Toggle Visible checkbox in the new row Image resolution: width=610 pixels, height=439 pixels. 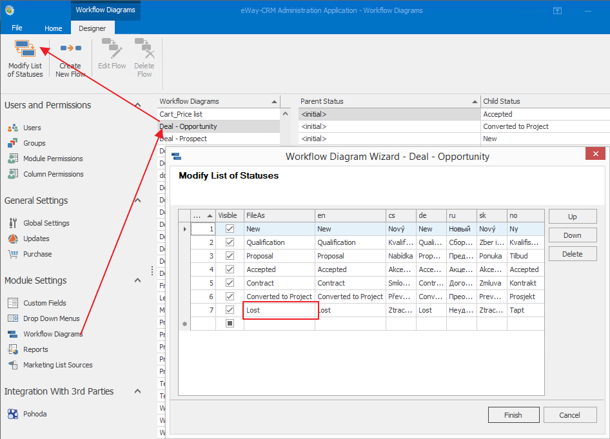click(230, 323)
